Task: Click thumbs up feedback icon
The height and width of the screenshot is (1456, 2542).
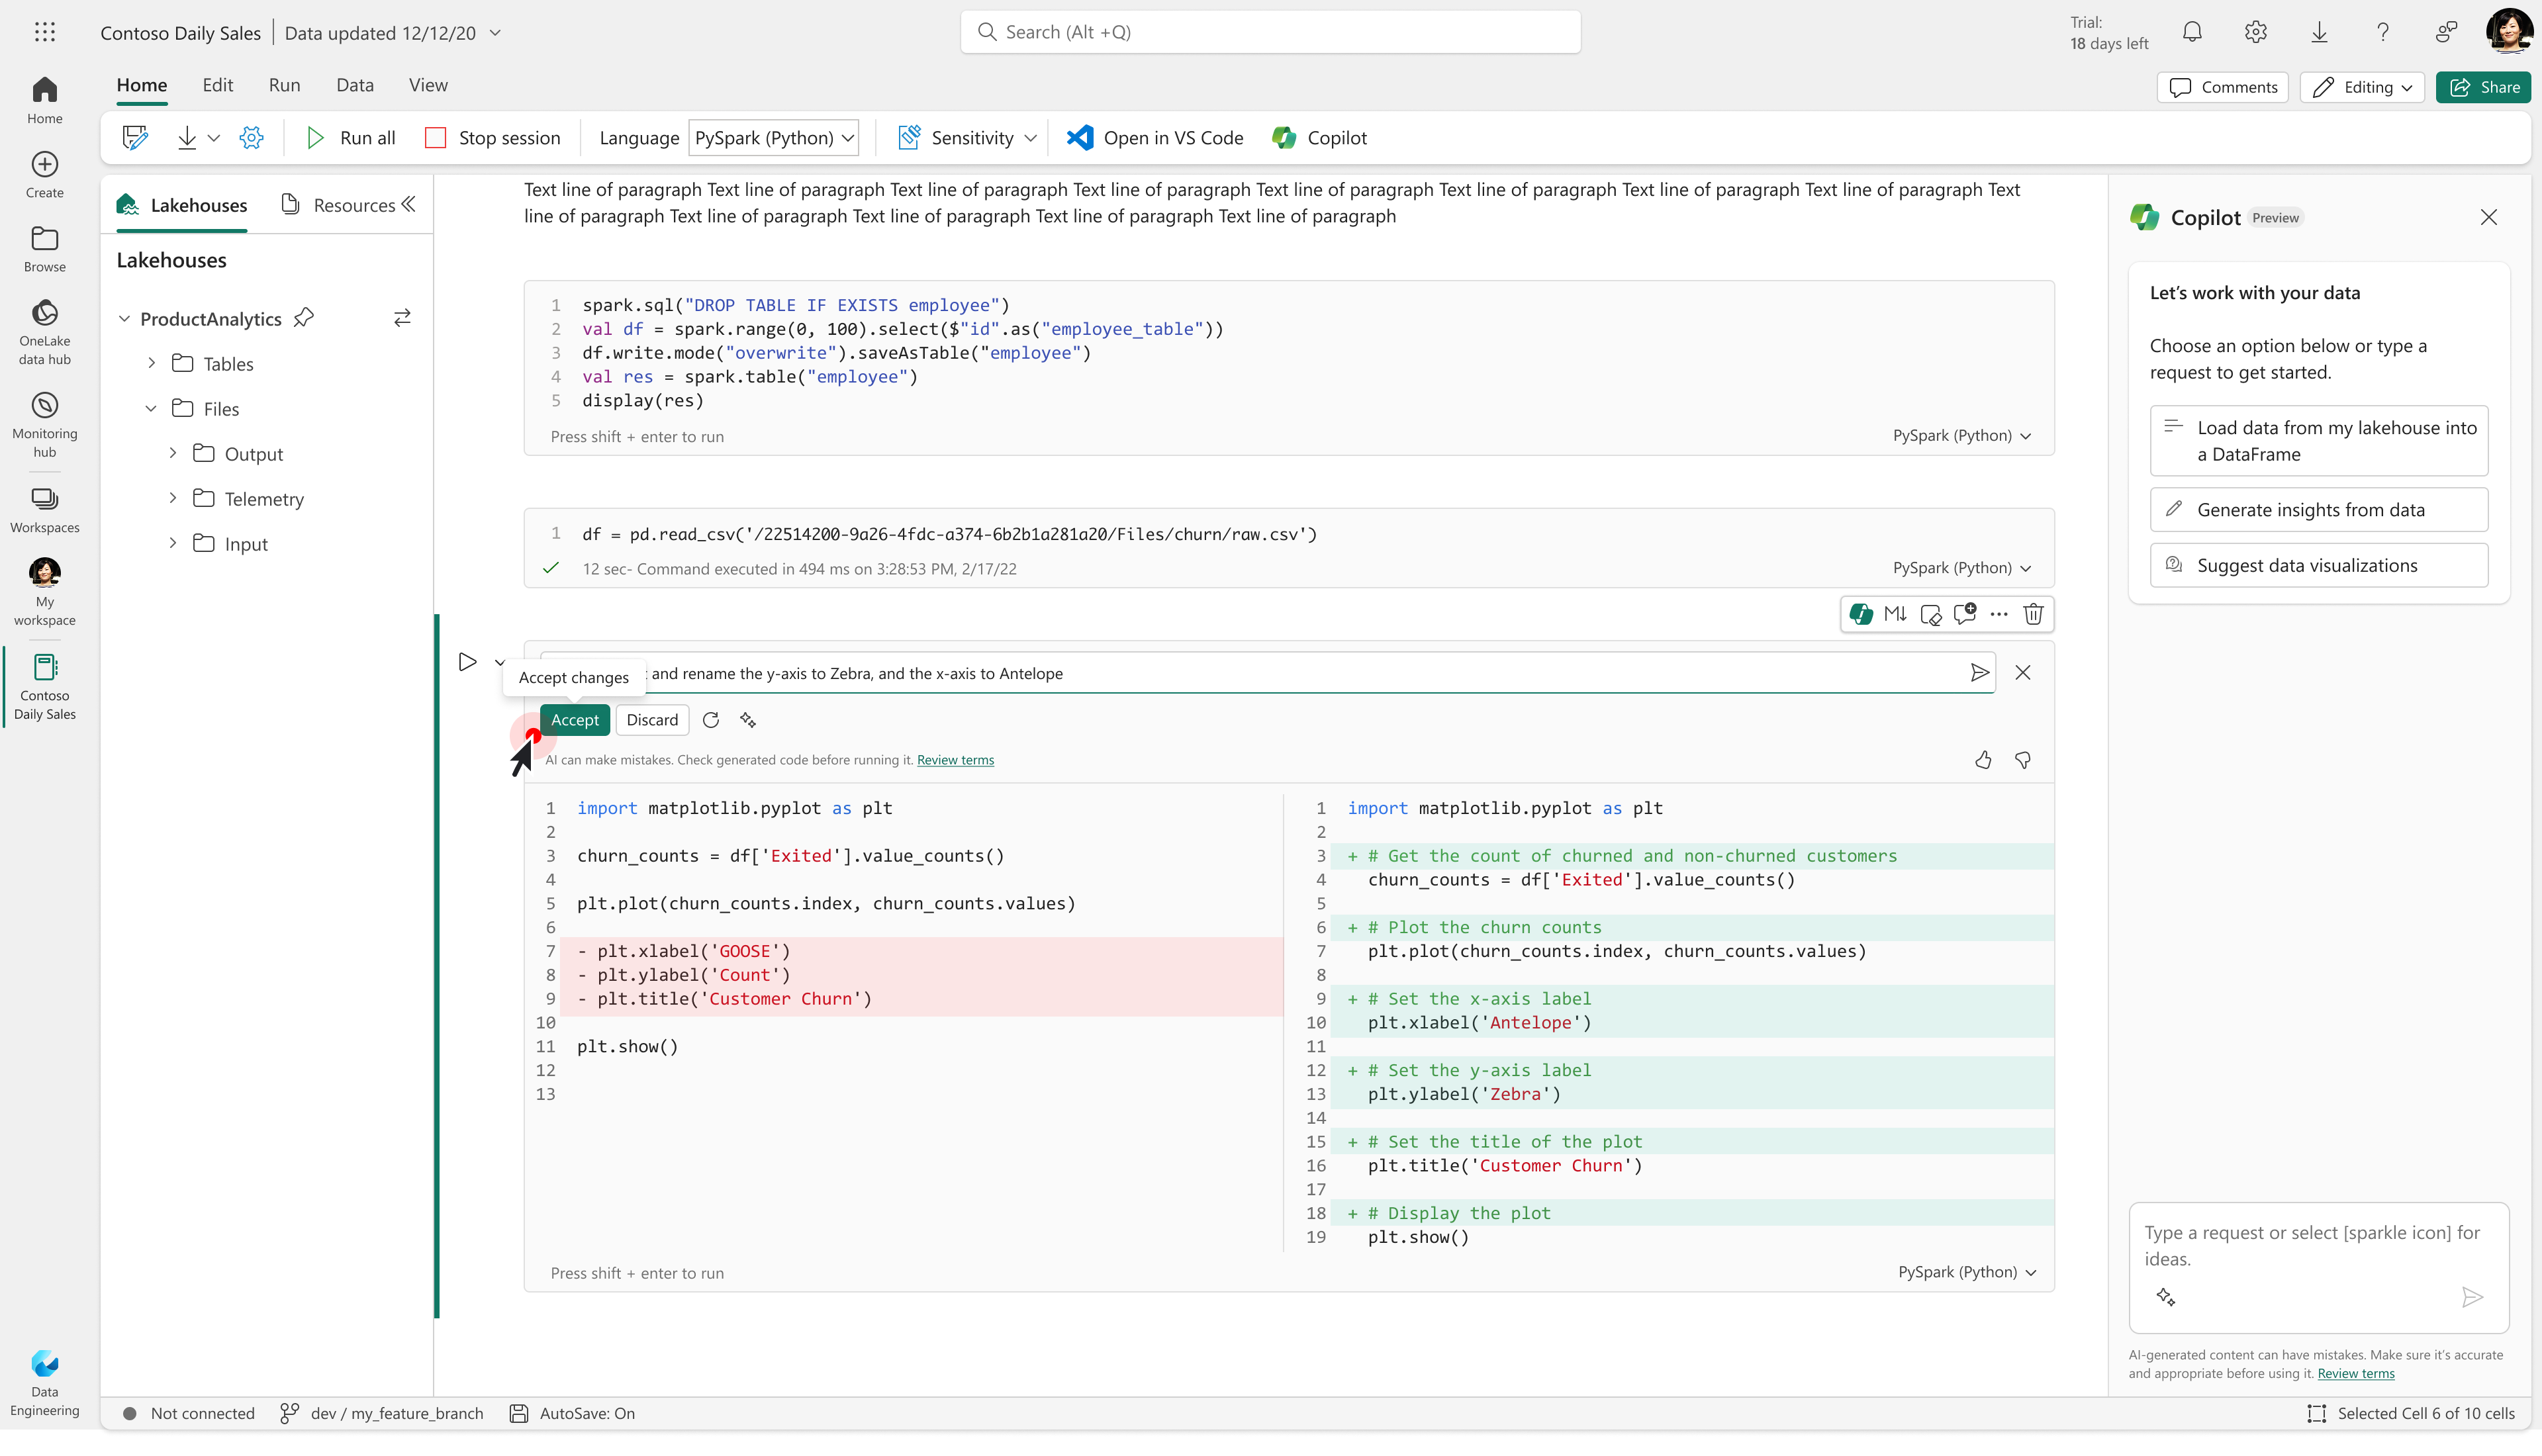Action: pos(1983,760)
